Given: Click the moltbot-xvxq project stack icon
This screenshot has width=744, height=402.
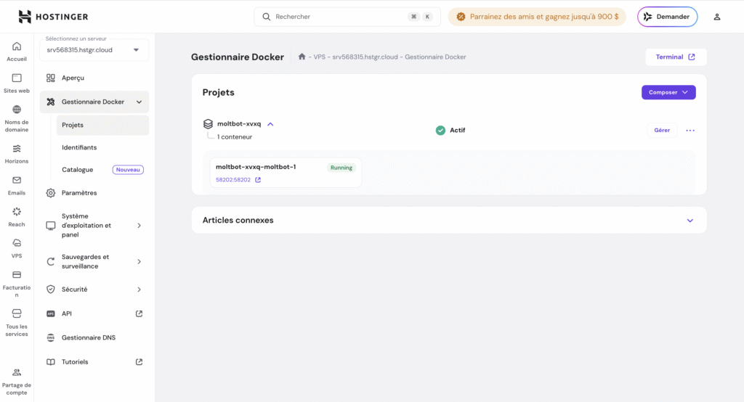Looking at the screenshot, I should (x=208, y=124).
